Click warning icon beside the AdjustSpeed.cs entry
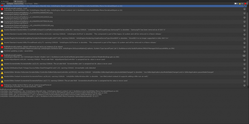The height and width of the screenshot is (124, 249). [2, 60]
